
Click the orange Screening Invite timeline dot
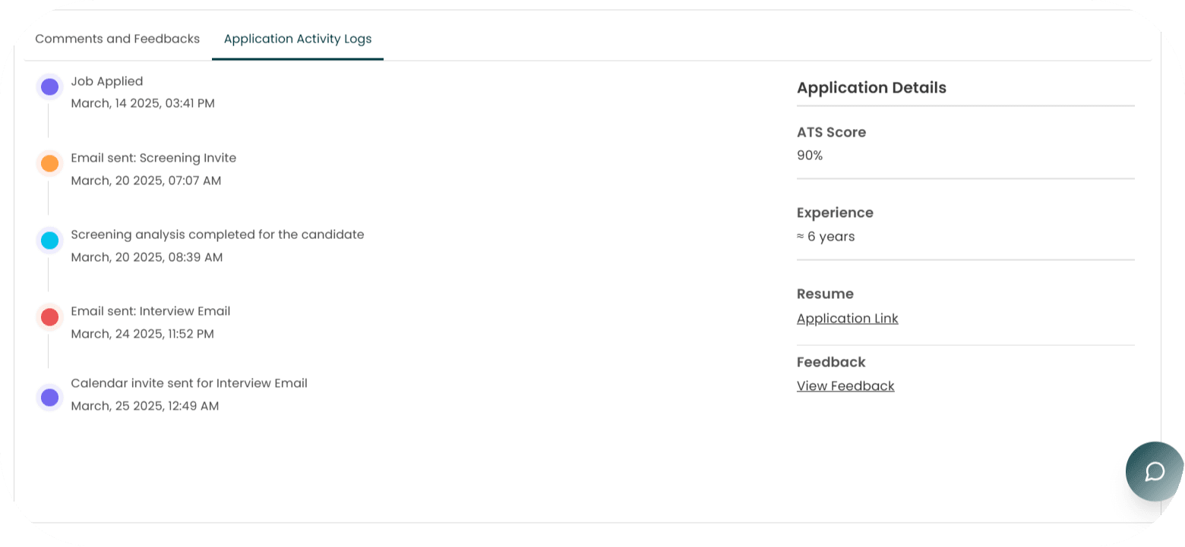point(49,164)
